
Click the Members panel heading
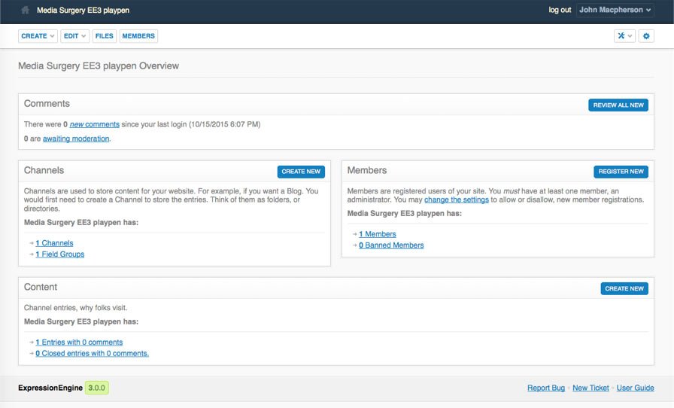tap(367, 170)
